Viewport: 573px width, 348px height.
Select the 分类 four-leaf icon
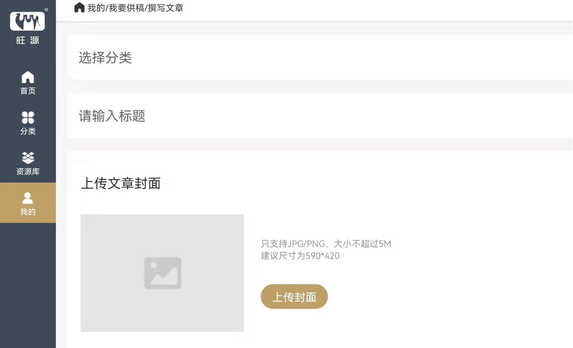click(28, 118)
